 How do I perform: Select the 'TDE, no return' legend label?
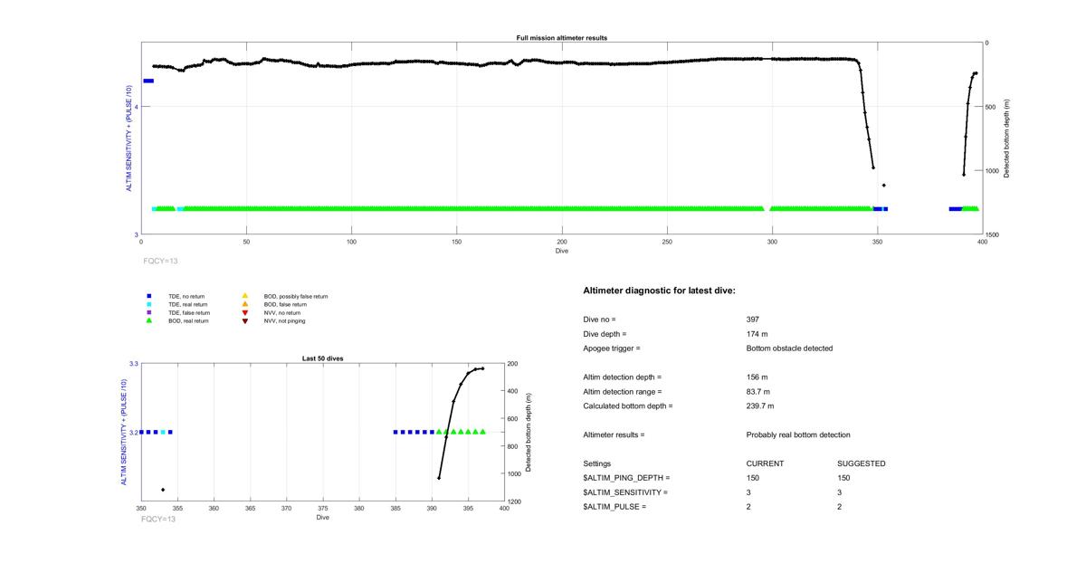click(x=186, y=296)
